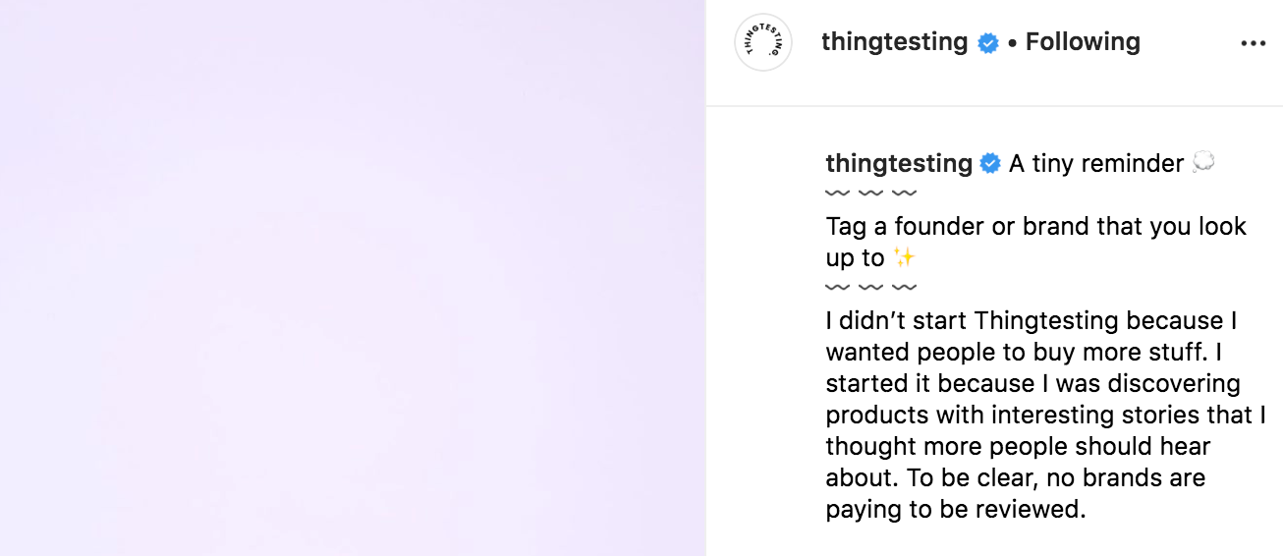Click the bullet separator before Following
This screenshot has height=556, width=1283.
click(x=1012, y=43)
